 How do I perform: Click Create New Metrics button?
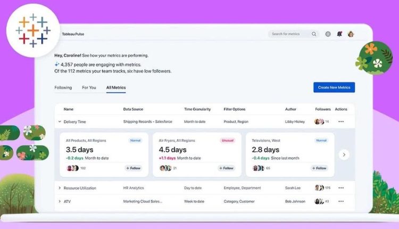pos(334,87)
